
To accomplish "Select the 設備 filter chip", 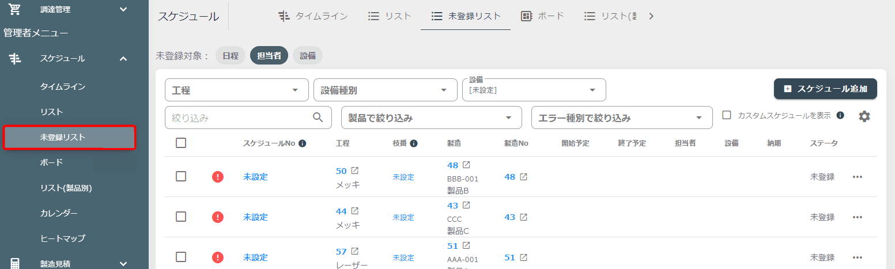I will click(x=308, y=55).
